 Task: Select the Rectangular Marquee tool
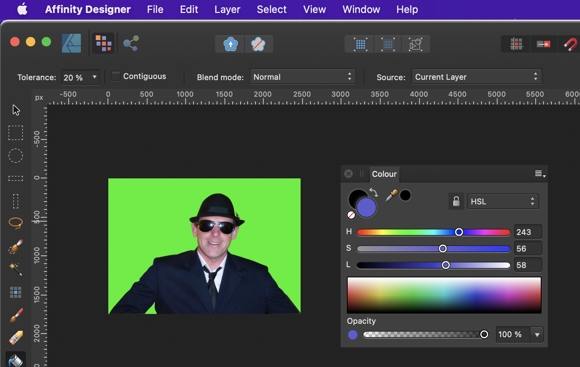point(16,132)
